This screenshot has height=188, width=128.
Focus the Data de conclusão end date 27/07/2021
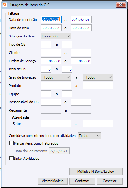tap(81, 20)
